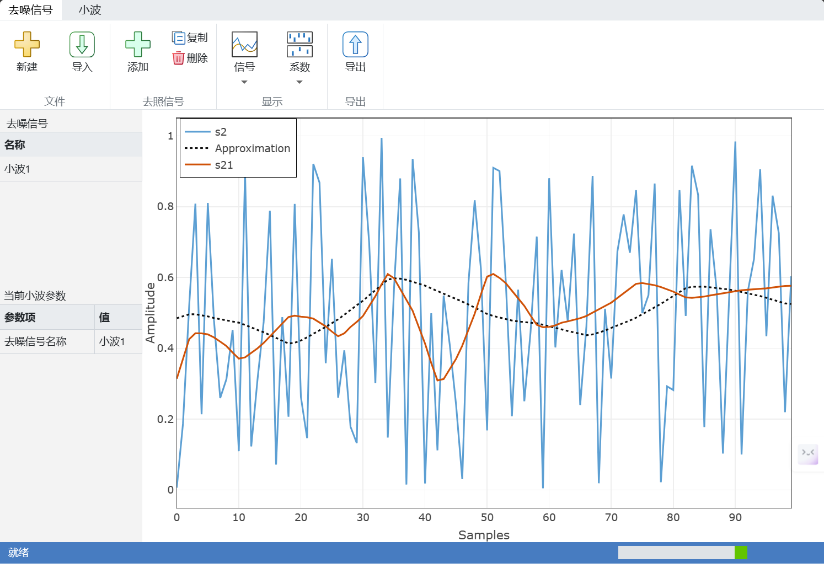The image size is (824, 568).
Task: Expand the 系数 dropdown arrow
Action: (x=299, y=82)
